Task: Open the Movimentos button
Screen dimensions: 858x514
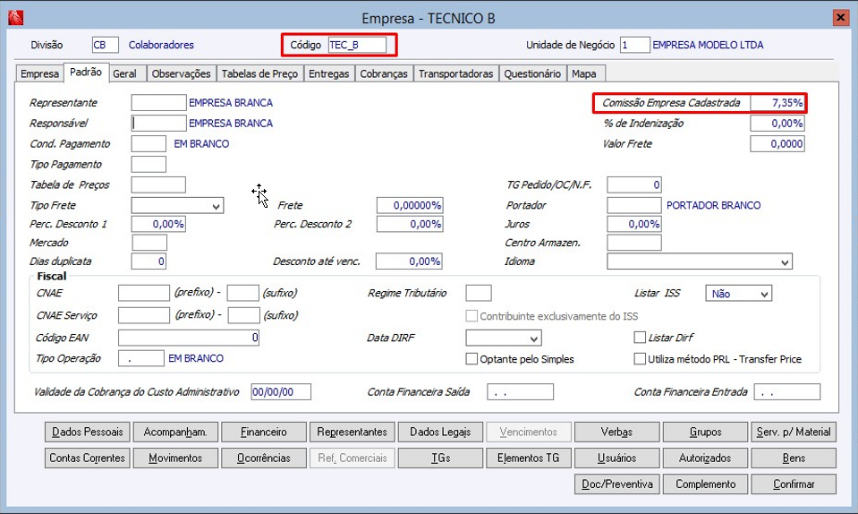Action: coord(175,458)
